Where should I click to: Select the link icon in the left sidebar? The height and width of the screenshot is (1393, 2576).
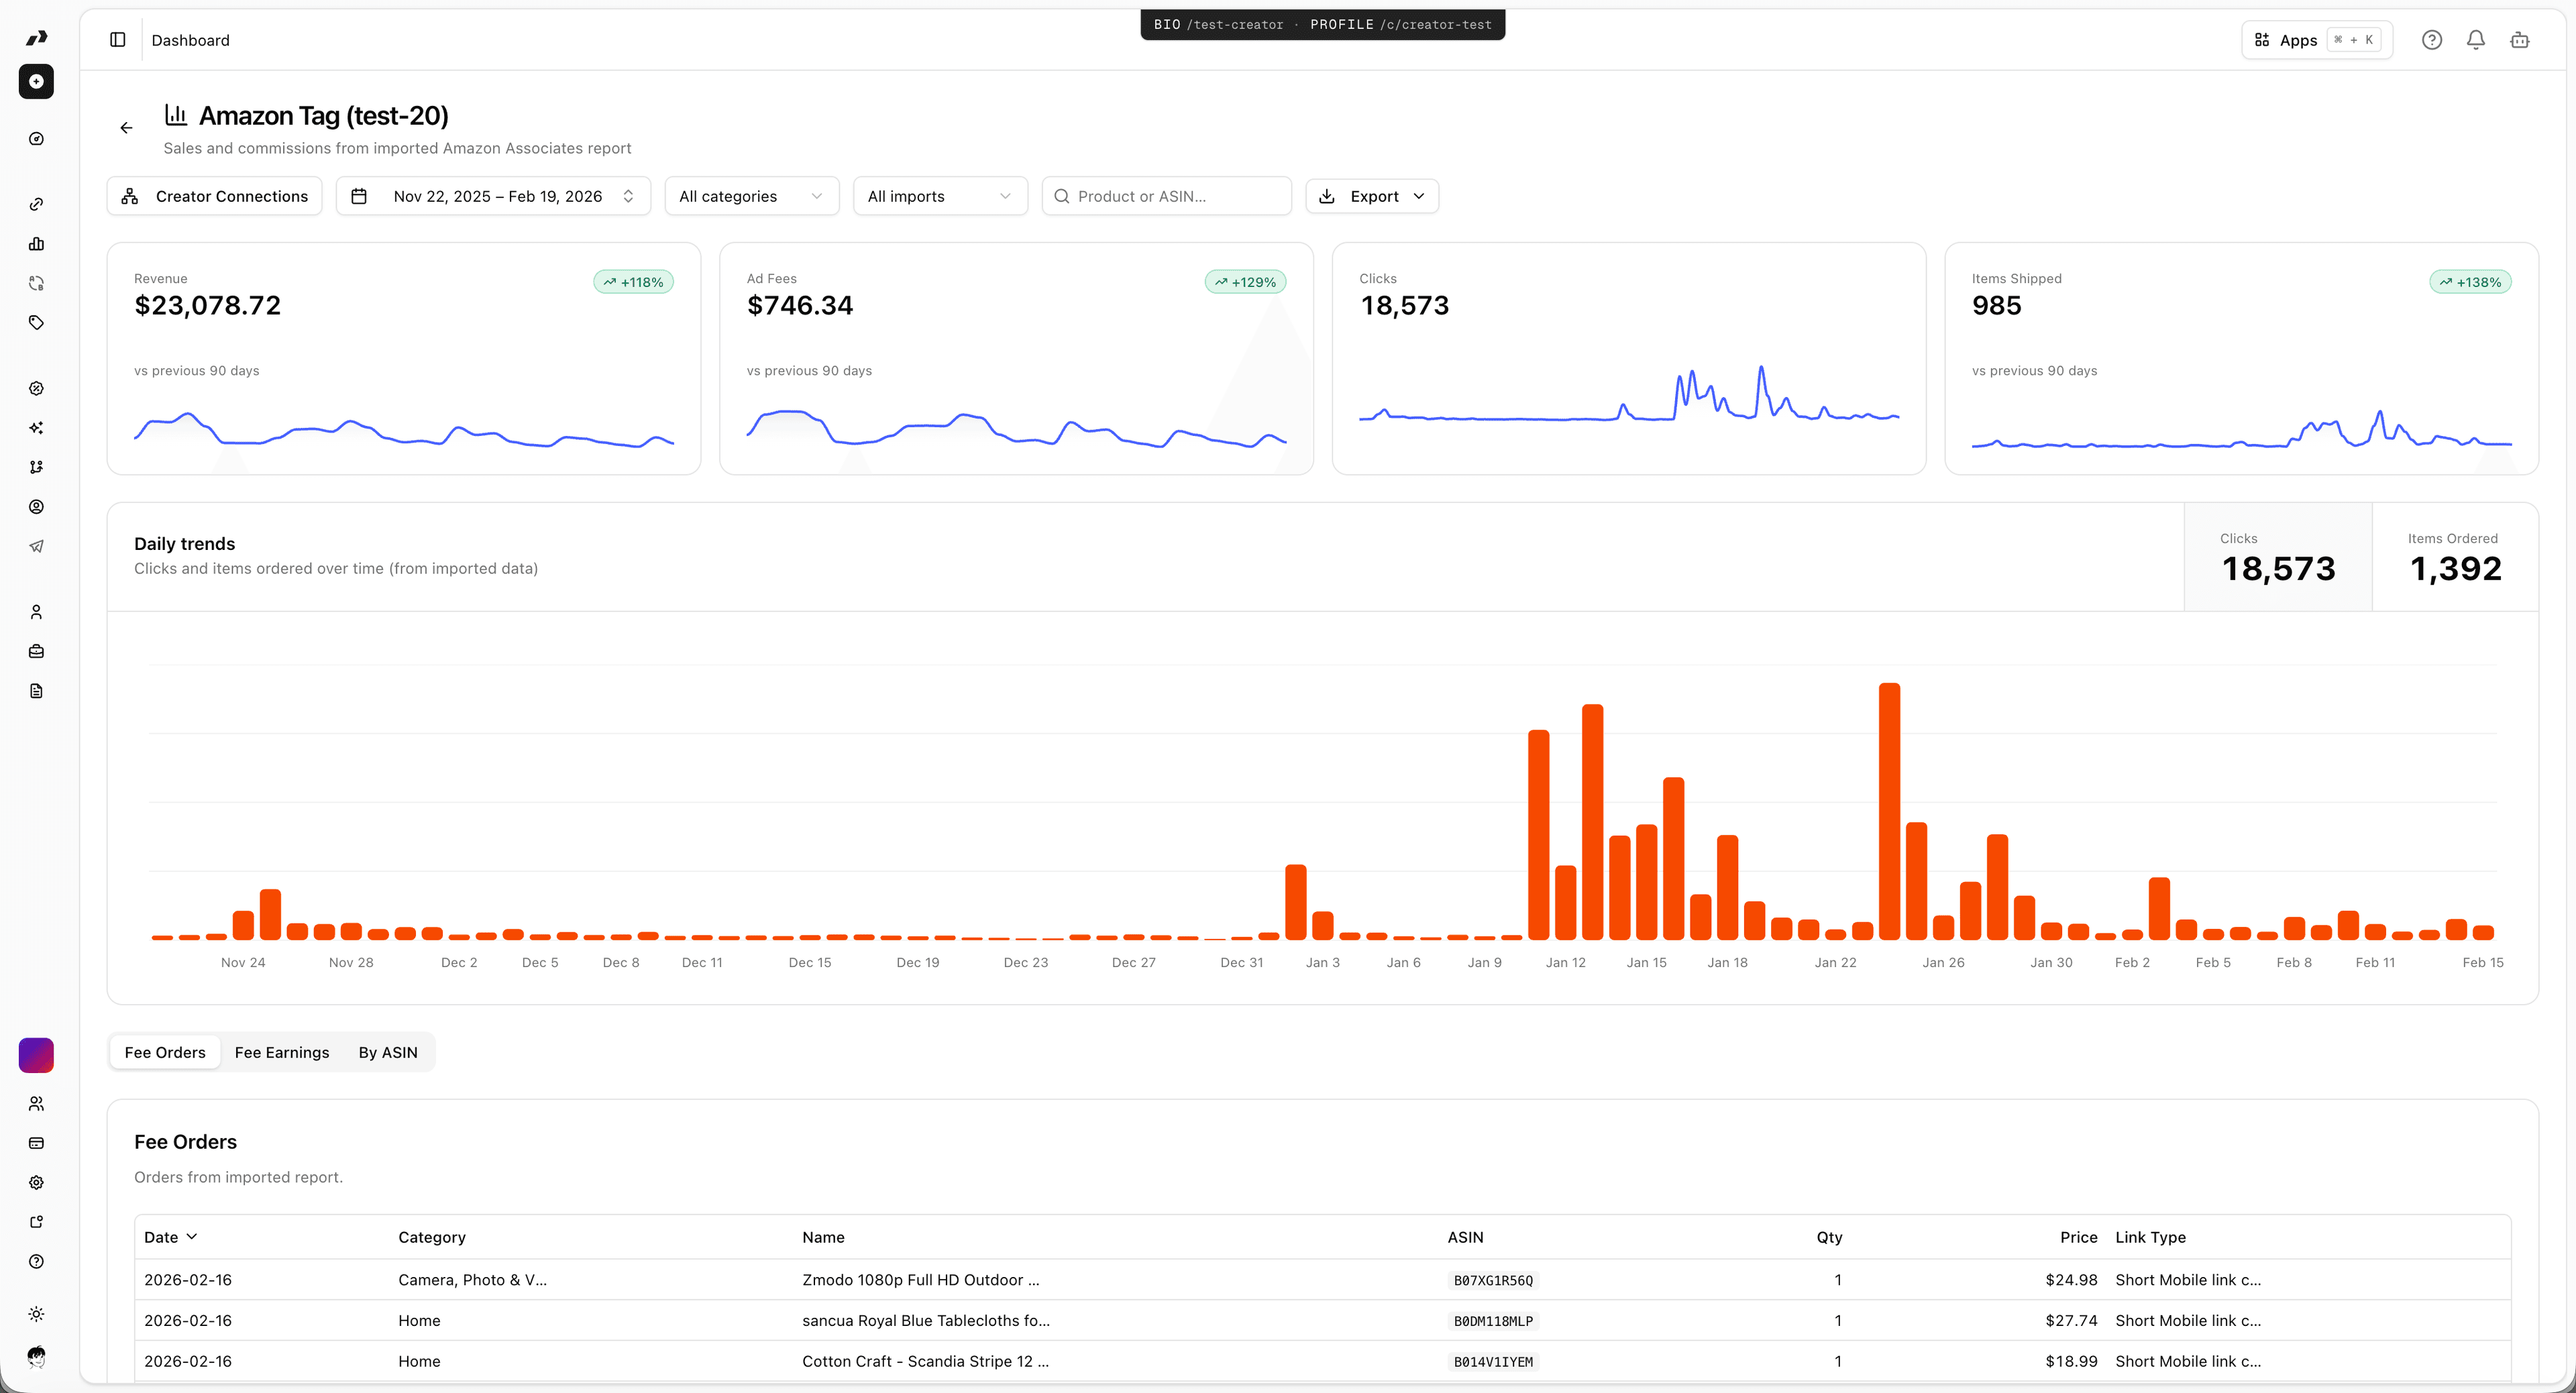pos(37,204)
